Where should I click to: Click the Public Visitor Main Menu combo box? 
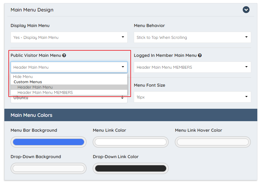[x=68, y=67]
